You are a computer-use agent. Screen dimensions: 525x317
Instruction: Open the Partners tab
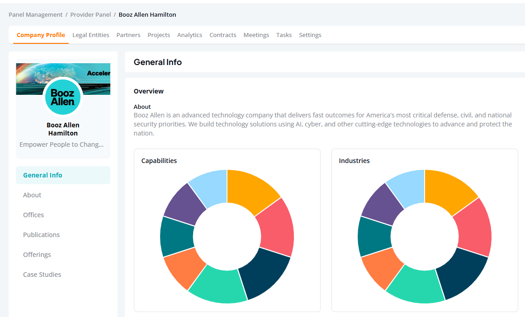(128, 35)
